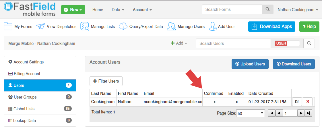Expand the Add dropdown menu
The height and width of the screenshot is (132, 322).
(179, 43)
